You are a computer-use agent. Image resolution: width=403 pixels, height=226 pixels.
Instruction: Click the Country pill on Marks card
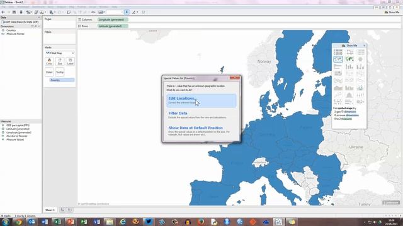point(62,80)
